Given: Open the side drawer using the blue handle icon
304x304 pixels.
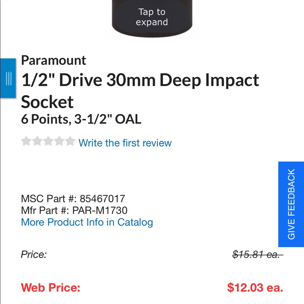Looking at the screenshot, I should (8, 78).
